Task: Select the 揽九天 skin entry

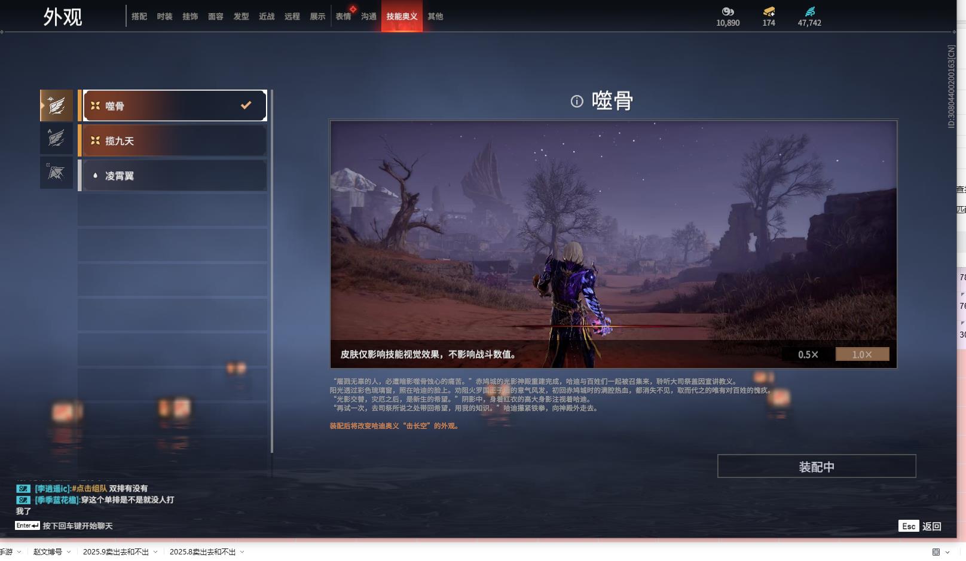Action: [x=175, y=140]
